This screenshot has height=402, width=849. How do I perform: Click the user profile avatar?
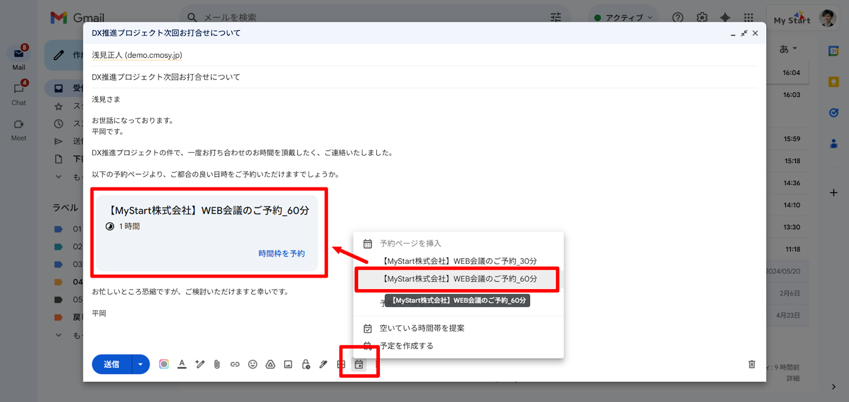coord(828,18)
